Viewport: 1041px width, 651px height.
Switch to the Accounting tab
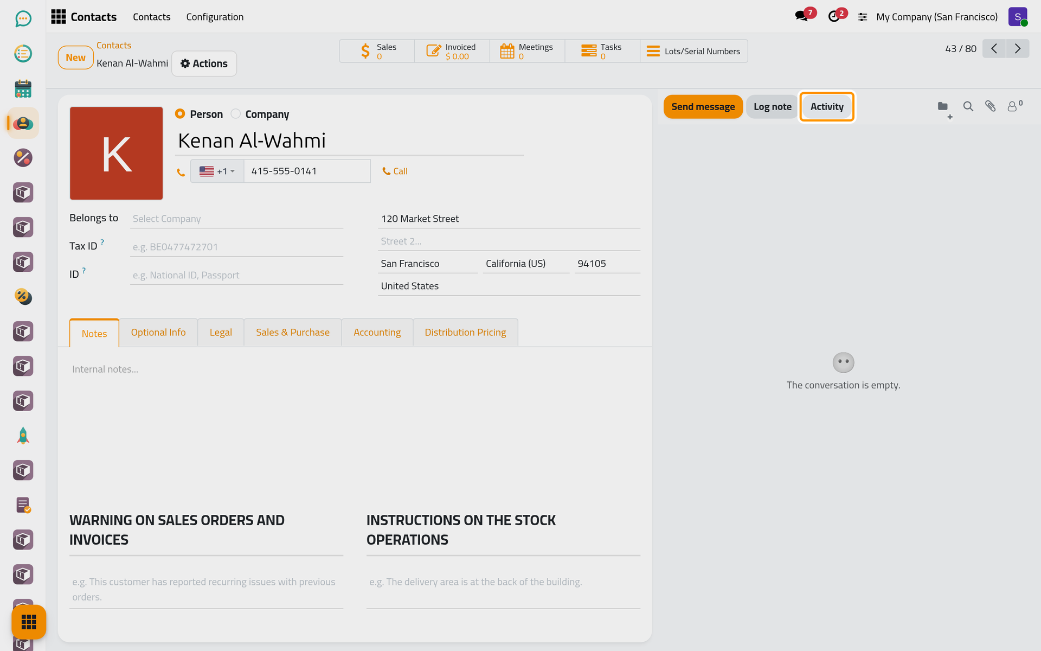tap(377, 333)
